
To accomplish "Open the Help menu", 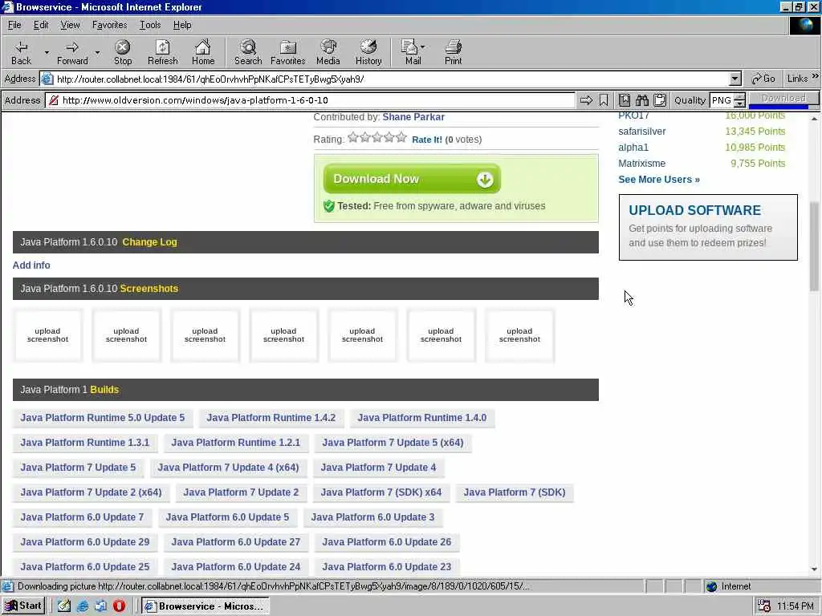I will 182,25.
